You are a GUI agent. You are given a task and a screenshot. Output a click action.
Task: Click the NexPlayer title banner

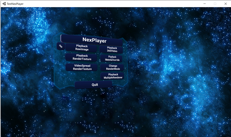[91, 40]
